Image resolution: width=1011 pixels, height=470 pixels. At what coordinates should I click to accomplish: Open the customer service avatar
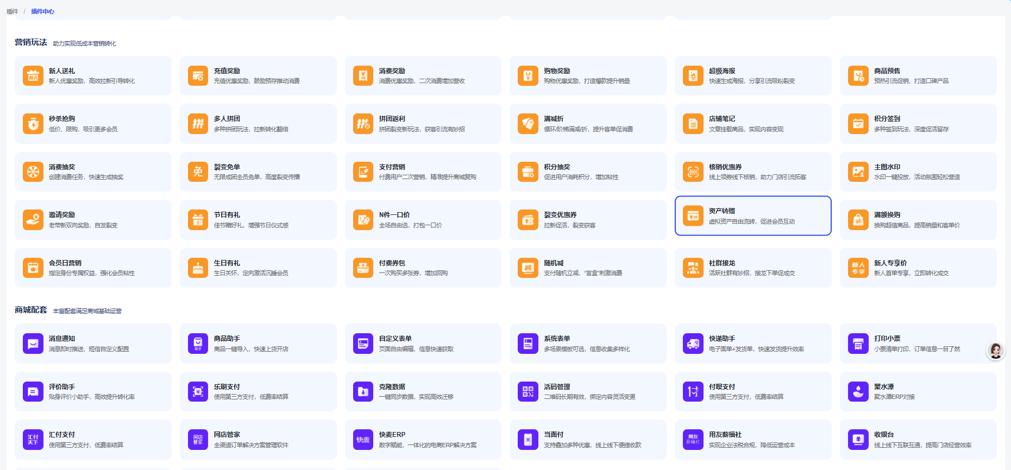click(x=995, y=351)
